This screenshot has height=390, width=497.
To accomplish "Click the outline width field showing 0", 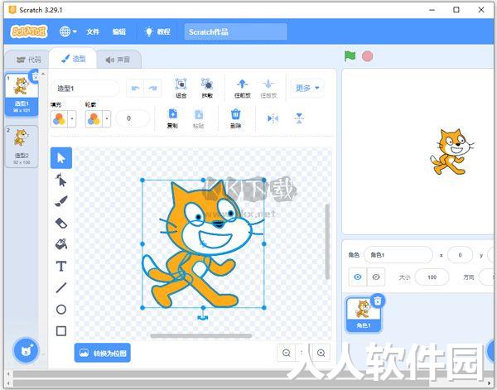I will 133,118.
